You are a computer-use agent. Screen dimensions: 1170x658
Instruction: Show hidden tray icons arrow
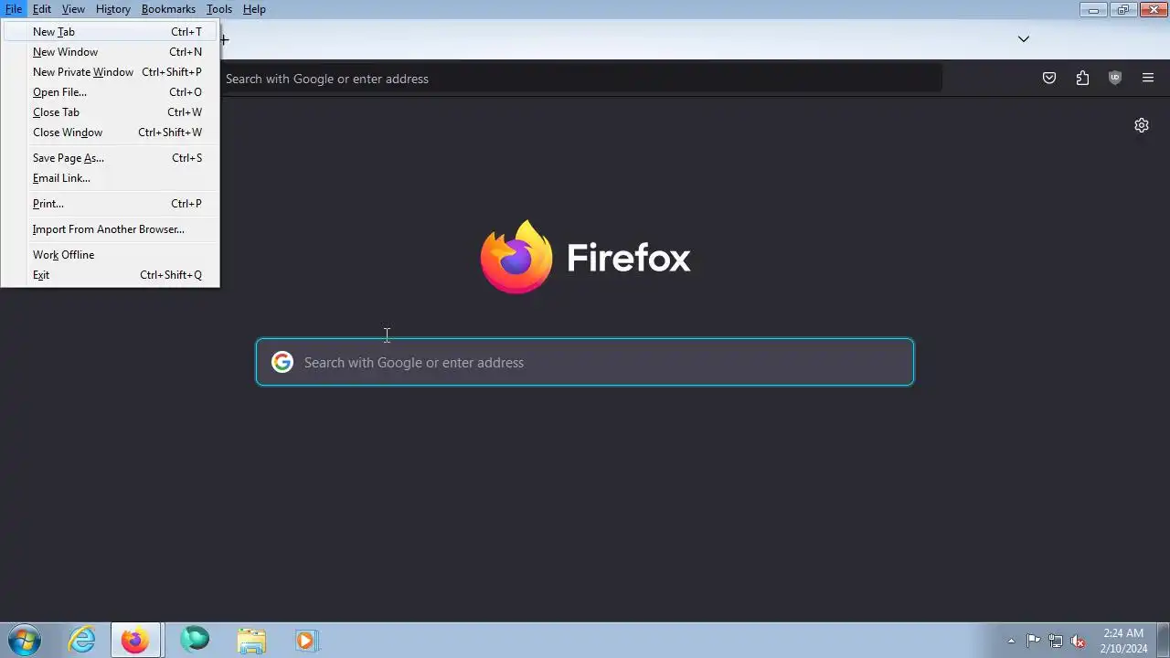(1011, 641)
